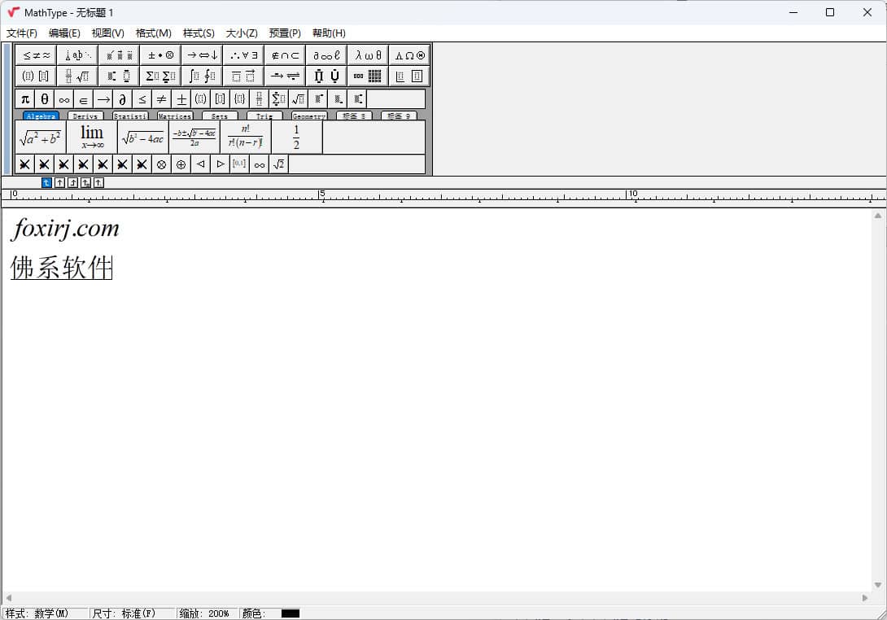Insert the plus-minus ± symbol
The image size is (887, 620).
181,99
